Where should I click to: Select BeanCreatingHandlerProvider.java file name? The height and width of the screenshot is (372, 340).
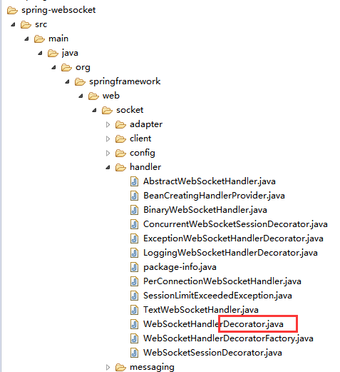point(214,196)
